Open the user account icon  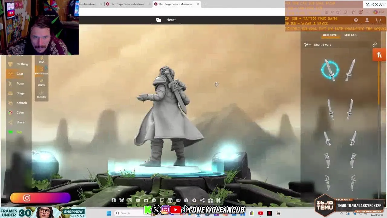pos(367,20)
